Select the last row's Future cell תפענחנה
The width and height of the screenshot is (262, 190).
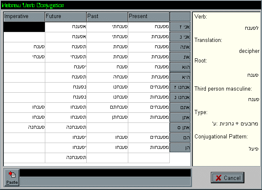(66, 158)
